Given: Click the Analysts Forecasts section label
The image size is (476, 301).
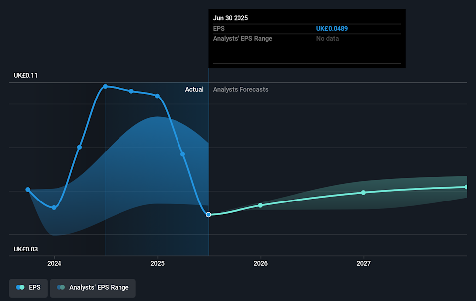Looking at the screenshot, I should point(240,90).
